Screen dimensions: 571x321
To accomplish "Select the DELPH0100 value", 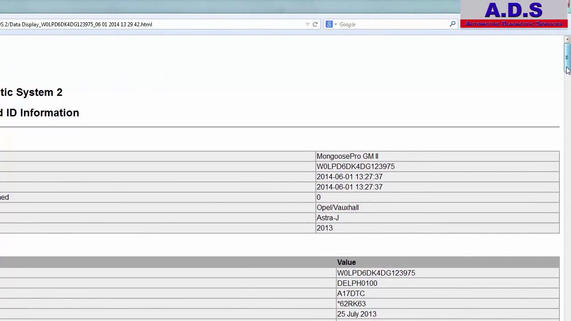I will [448, 283].
